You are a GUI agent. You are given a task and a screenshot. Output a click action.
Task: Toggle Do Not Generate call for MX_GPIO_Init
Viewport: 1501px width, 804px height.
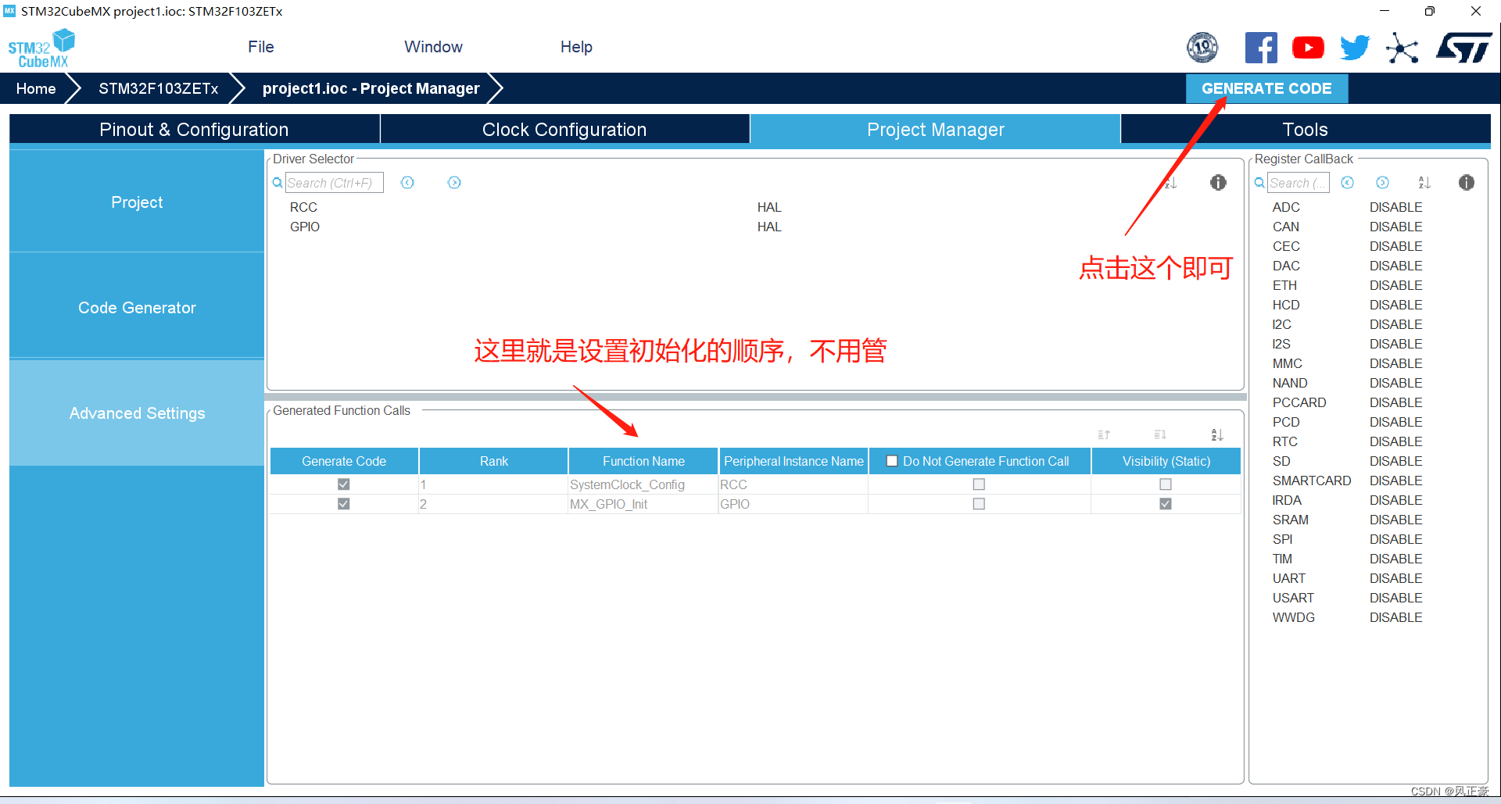tap(979, 504)
